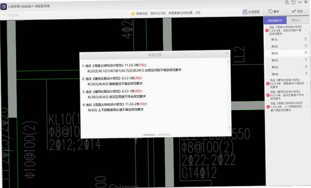Expand the 6.3.3-1条 受压区高度 violation group

[307, 95]
